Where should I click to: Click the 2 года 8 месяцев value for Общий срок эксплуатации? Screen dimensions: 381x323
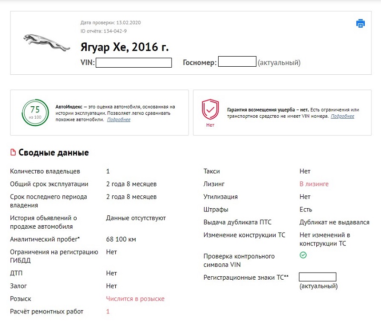(131, 184)
